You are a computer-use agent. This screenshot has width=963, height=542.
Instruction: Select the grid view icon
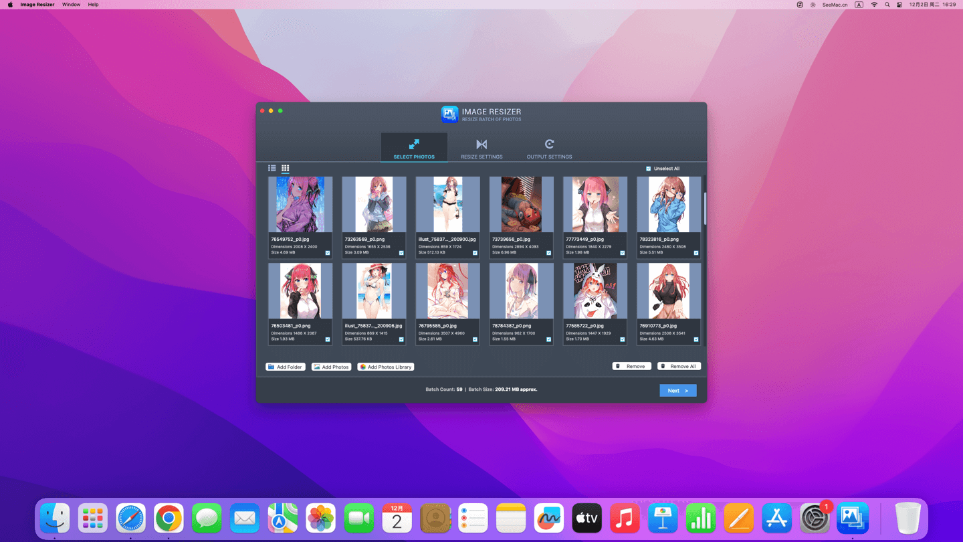(286, 168)
